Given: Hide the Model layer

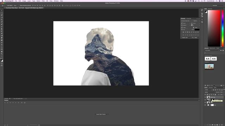Looking at the screenshot, I should click(x=205, y=103).
